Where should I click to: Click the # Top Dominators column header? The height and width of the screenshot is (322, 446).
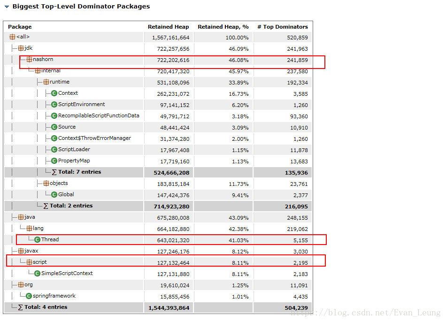point(283,27)
